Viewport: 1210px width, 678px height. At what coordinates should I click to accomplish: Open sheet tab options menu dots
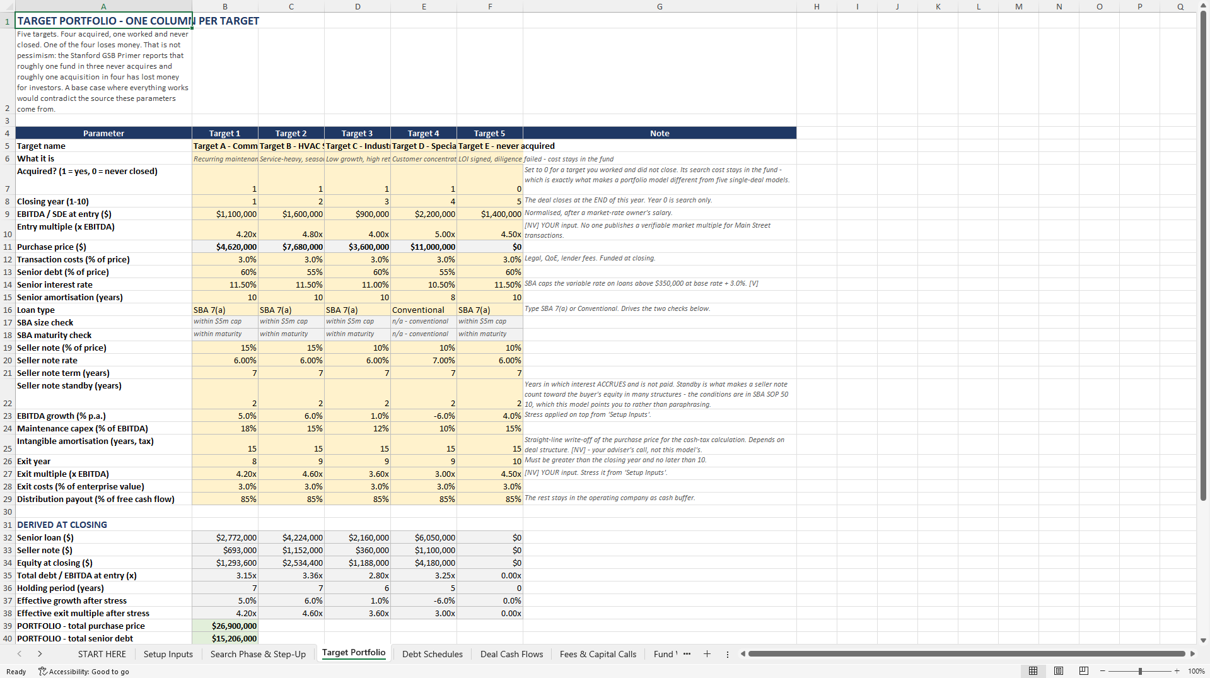click(x=727, y=654)
